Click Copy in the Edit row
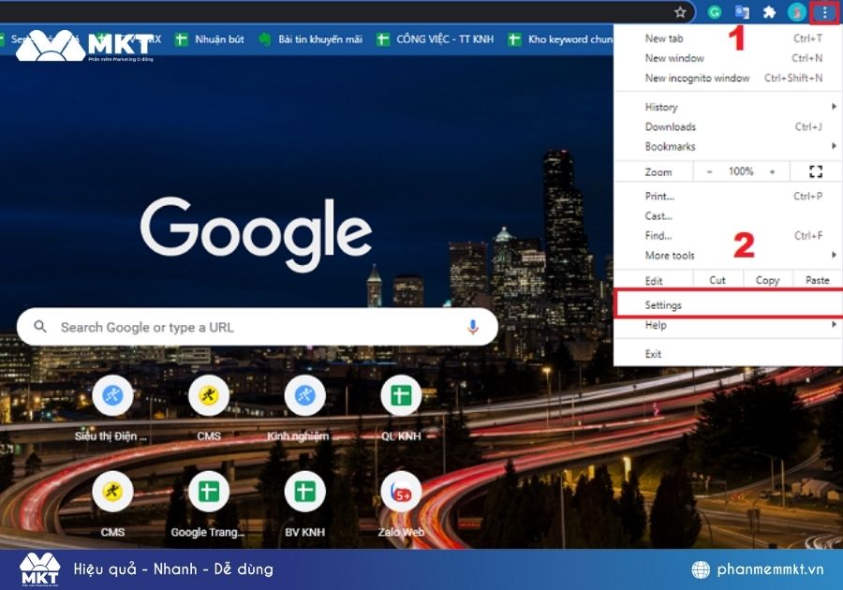Image resolution: width=843 pixels, height=590 pixels. (767, 279)
